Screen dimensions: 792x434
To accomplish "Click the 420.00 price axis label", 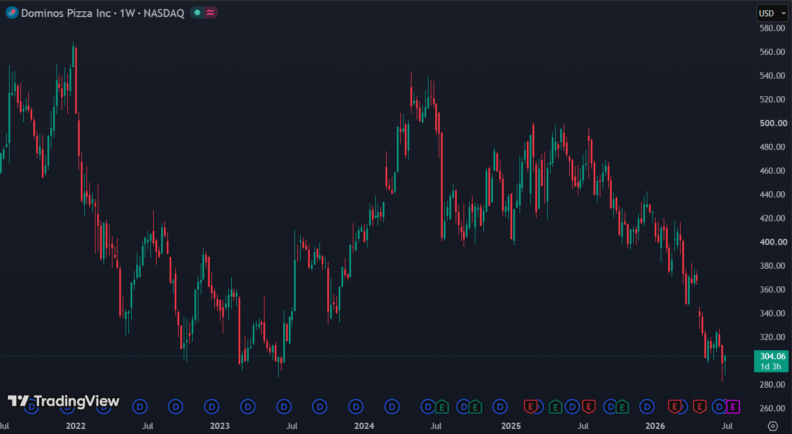I will [x=773, y=218].
